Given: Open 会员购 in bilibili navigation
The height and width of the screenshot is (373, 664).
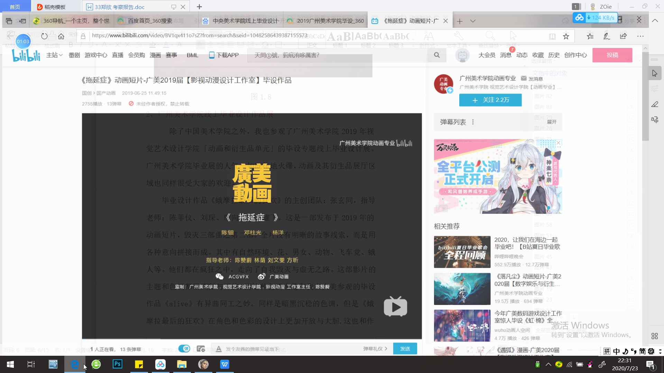Looking at the screenshot, I should click(x=137, y=55).
